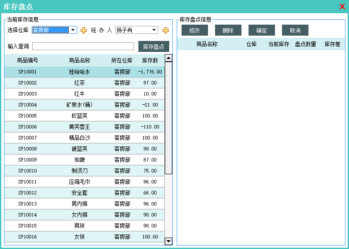
Task: Close the 库存盘点 window
Action: 342,7
